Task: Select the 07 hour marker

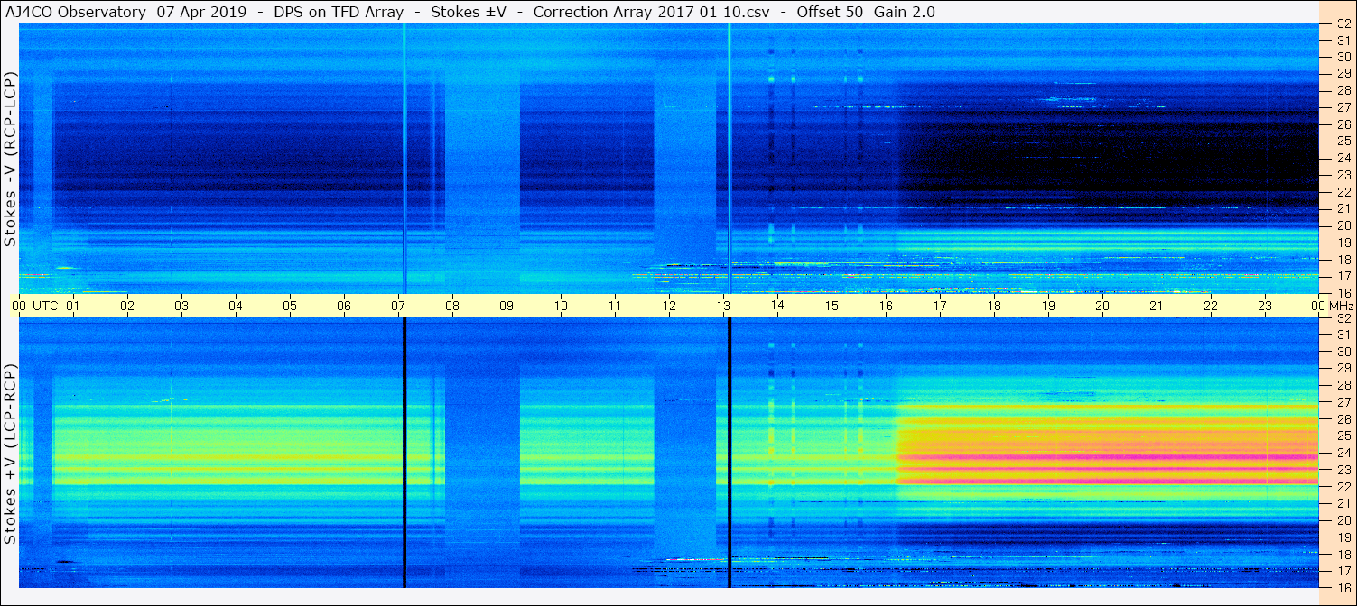Action: [x=398, y=306]
